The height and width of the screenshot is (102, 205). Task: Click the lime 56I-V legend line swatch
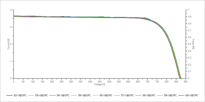[x=95, y=95]
